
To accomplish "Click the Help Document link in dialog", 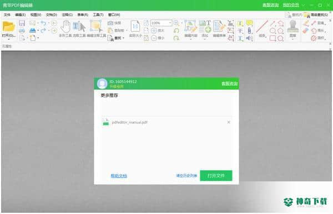I will 119,176.
